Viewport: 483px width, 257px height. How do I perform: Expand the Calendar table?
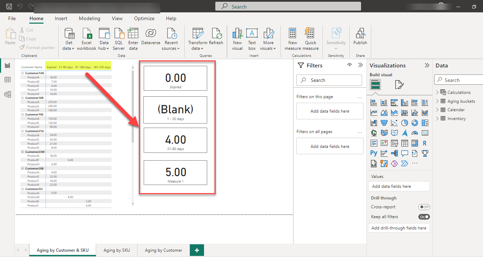click(437, 110)
